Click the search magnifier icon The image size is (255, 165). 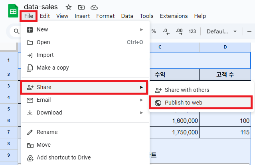click(x=16, y=31)
